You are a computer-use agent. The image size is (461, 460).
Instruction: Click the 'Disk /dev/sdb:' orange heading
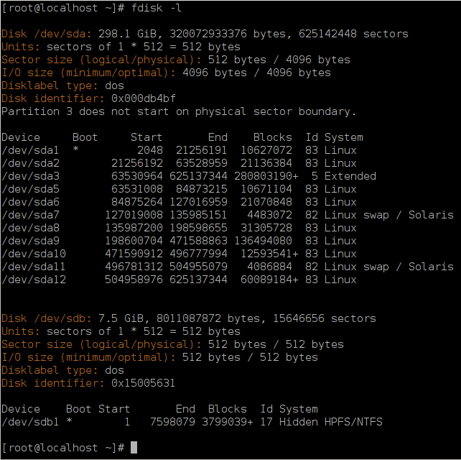pos(47,318)
